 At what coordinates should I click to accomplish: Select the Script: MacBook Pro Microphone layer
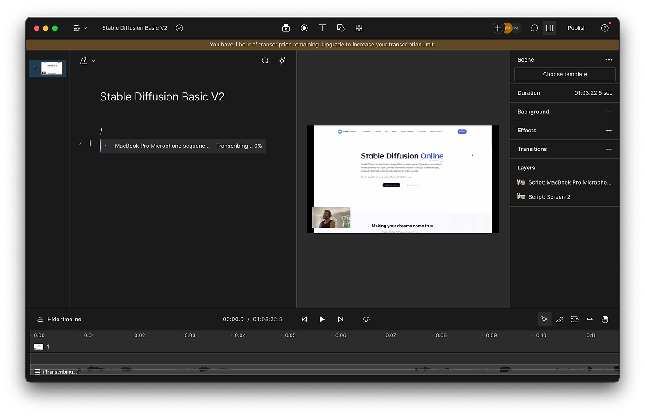pyautogui.click(x=564, y=182)
